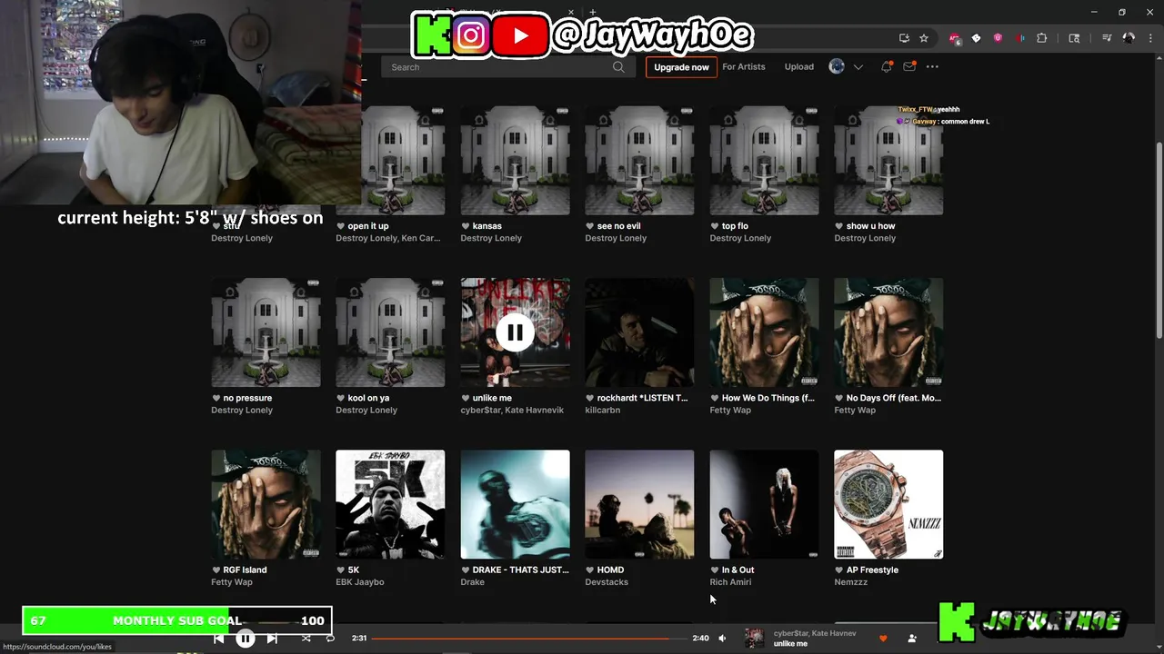Open the Rich Amiri artist link

point(730,582)
